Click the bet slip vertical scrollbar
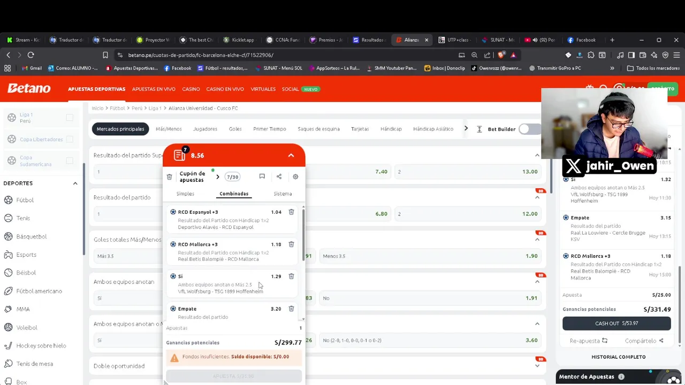Viewport: 685px width, 385px height. click(303, 235)
